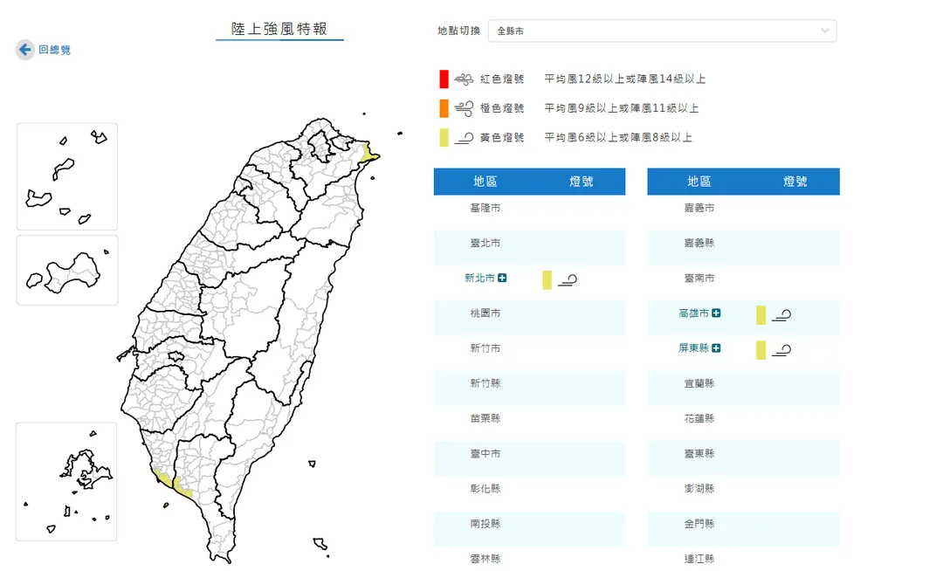Click the wind icon next to 橙色燈號

464,108
